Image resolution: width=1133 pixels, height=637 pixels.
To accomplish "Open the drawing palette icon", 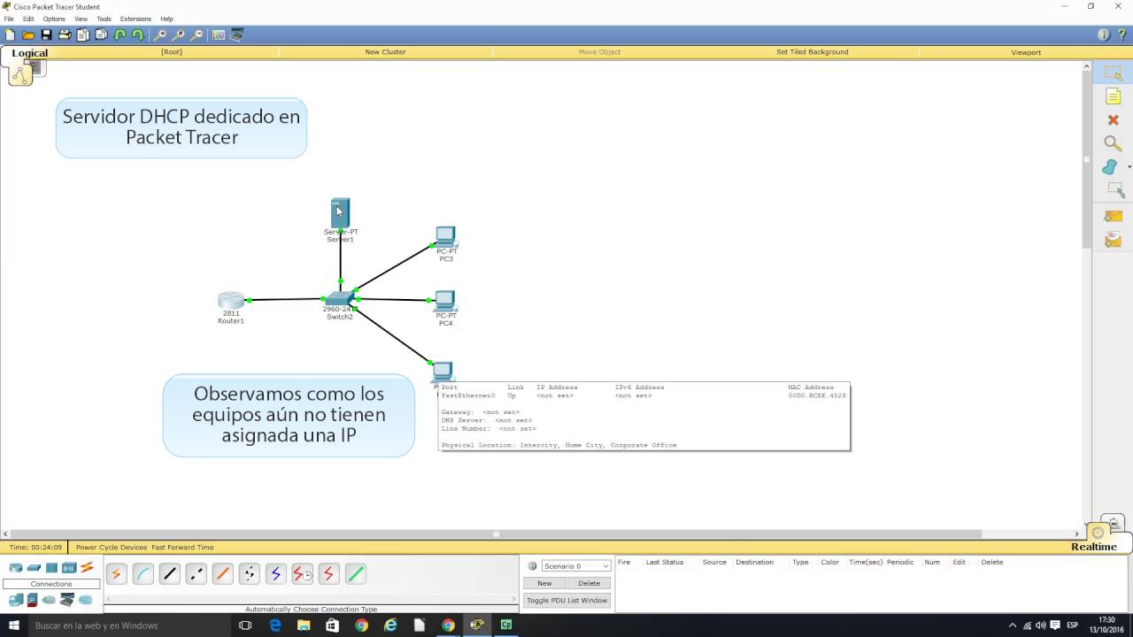I will pyautogui.click(x=219, y=35).
